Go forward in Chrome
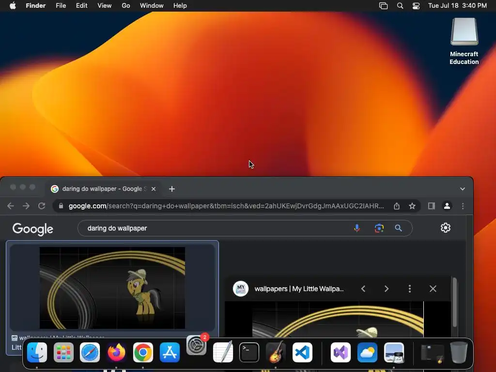496x372 pixels. 26,206
